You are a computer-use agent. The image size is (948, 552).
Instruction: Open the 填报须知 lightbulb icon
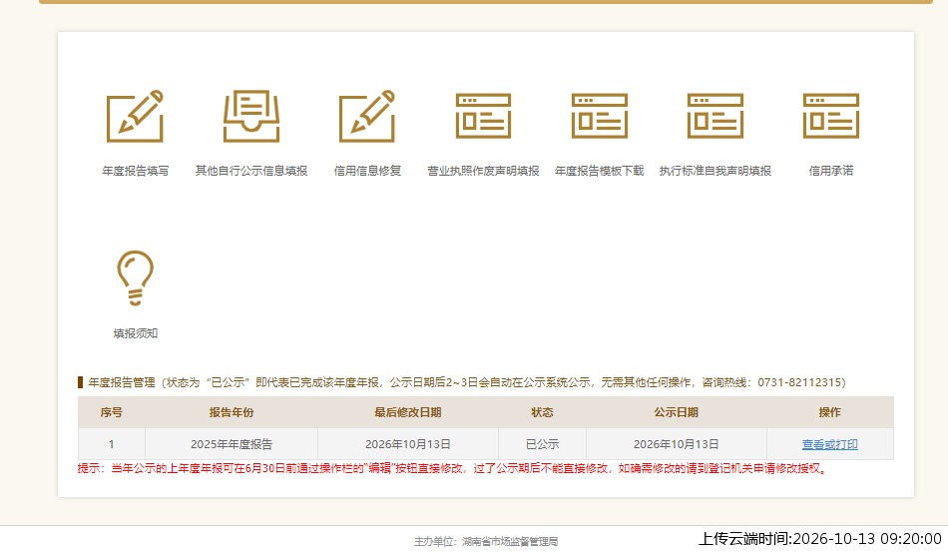(135, 278)
